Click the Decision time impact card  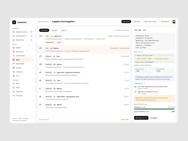(x=144, y=70)
